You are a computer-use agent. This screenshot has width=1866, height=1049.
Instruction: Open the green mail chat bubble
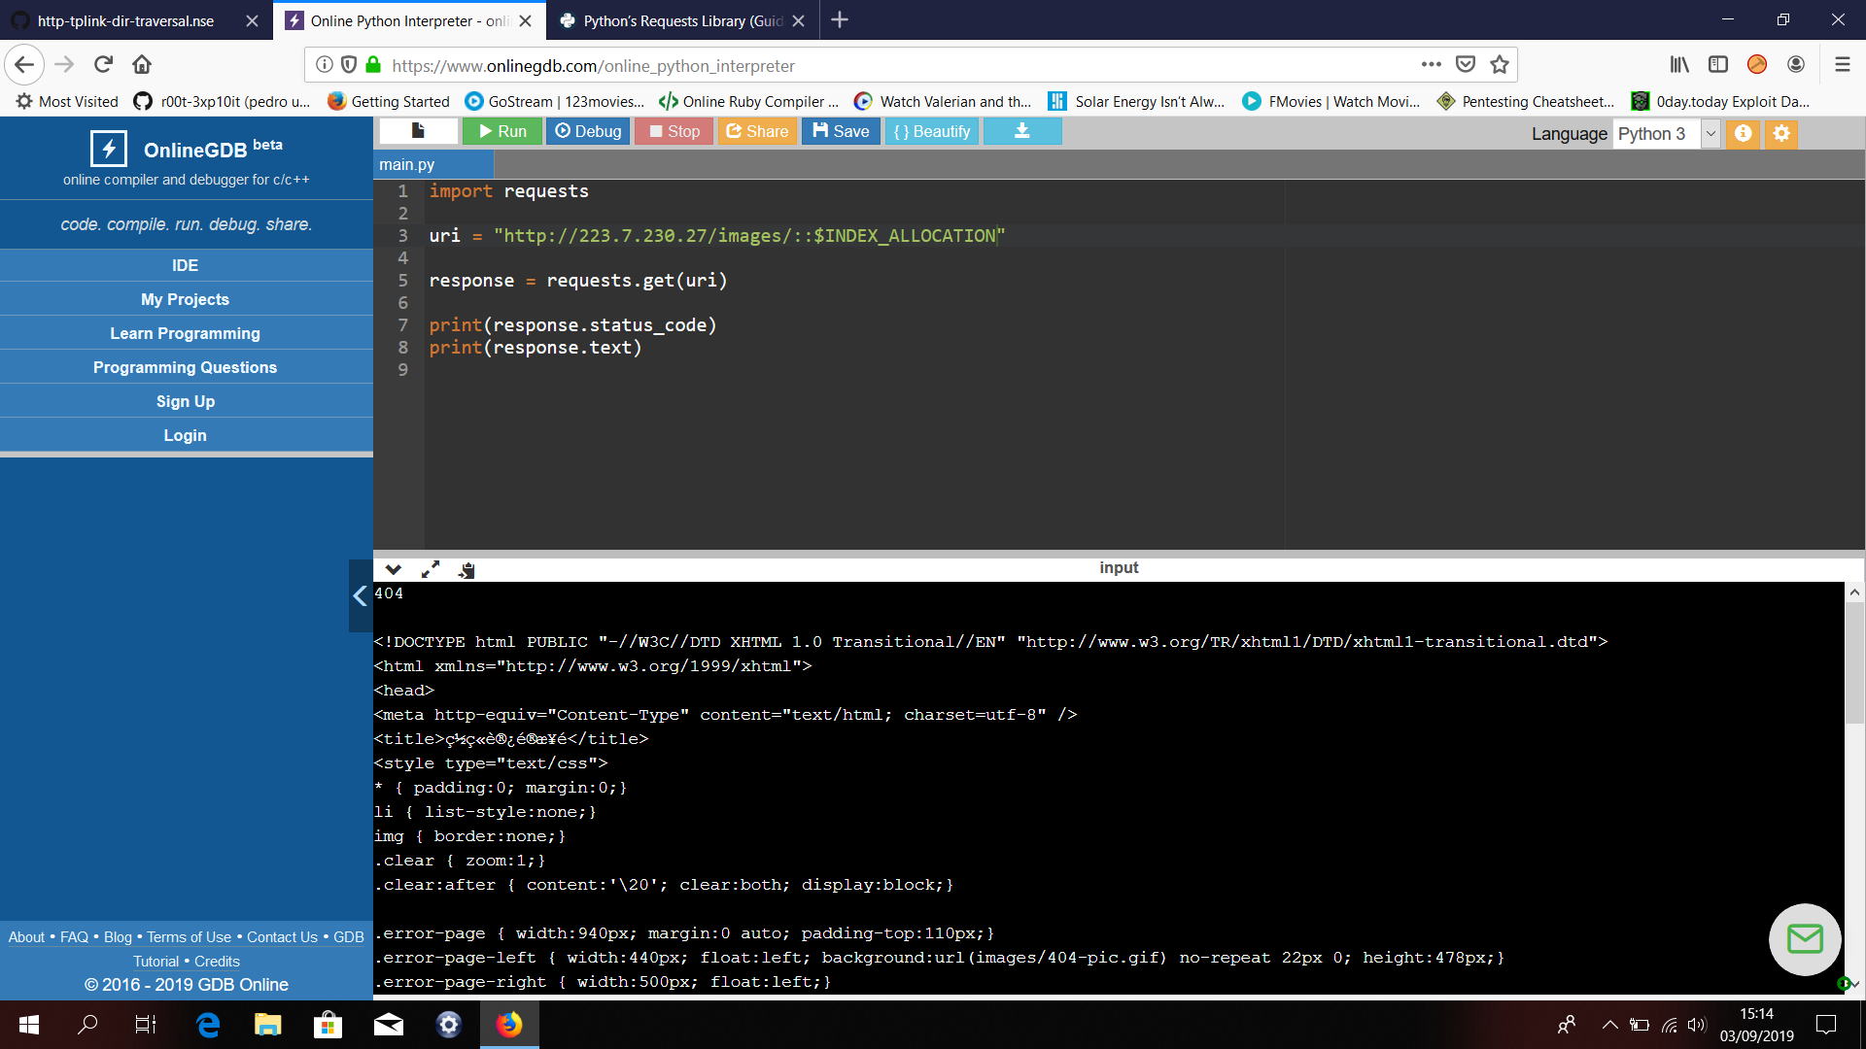(1805, 938)
